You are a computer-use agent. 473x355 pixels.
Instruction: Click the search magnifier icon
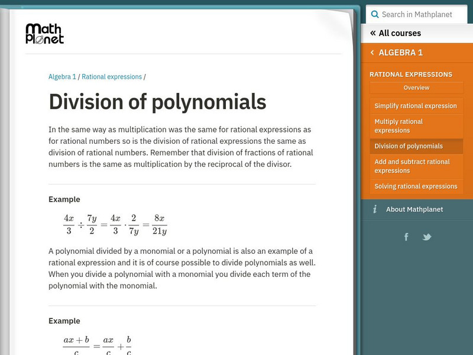pos(374,14)
